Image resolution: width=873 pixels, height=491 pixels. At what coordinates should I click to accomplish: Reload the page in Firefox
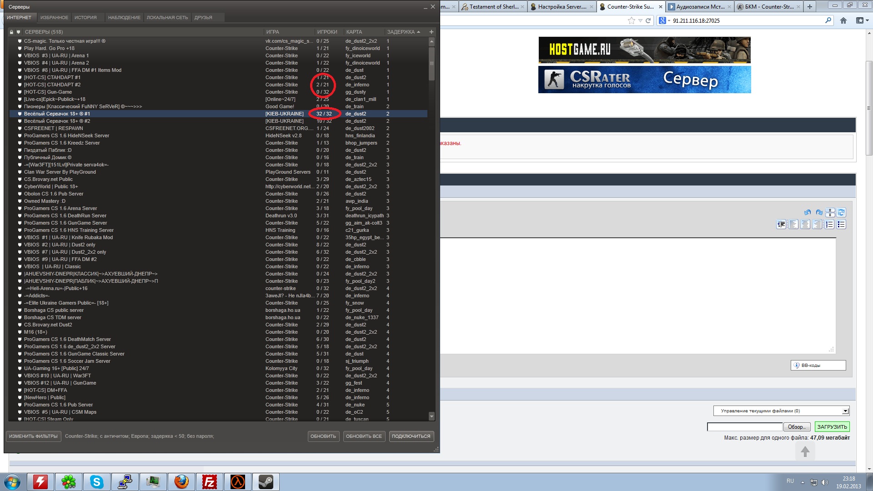pos(648,20)
